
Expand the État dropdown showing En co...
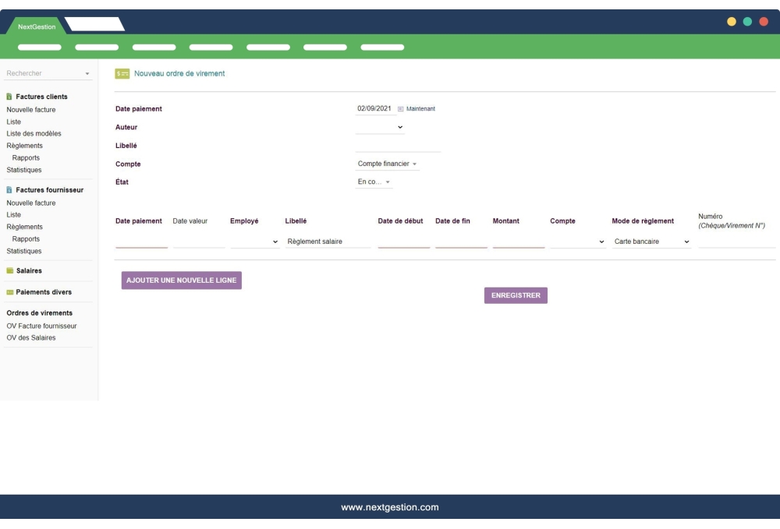pyautogui.click(x=374, y=182)
